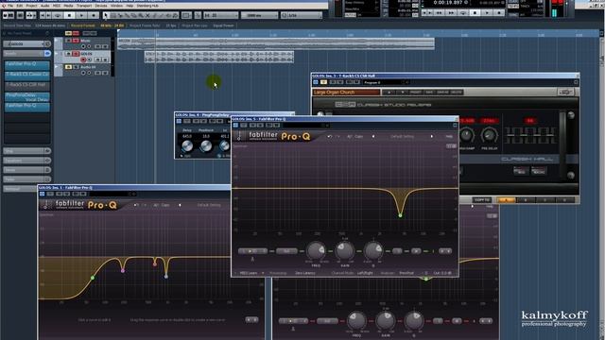Mute the GOLOS track
This screenshot has height=340, width=605.
pos(69,54)
